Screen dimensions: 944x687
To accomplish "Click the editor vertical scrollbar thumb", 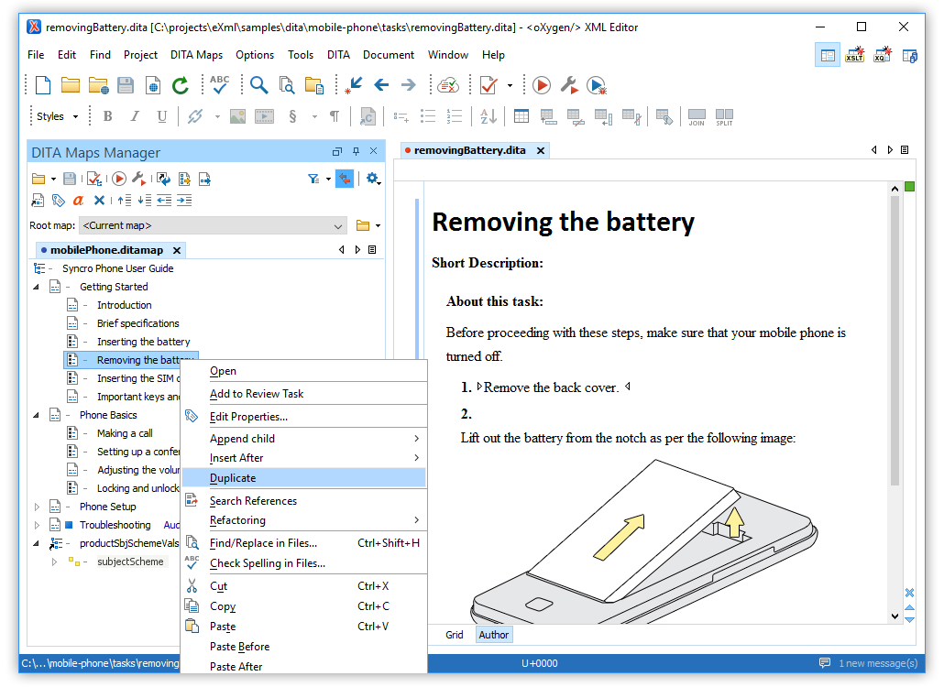I will [895, 340].
